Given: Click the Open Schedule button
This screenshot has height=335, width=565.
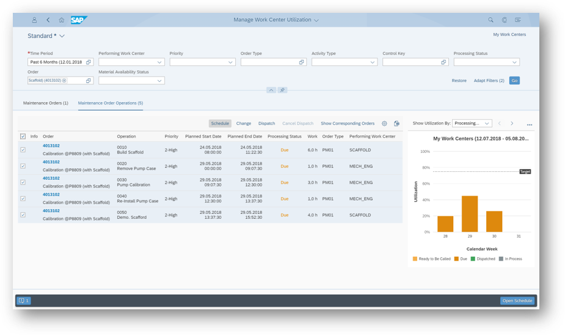Looking at the screenshot, I should pos(517,300).
